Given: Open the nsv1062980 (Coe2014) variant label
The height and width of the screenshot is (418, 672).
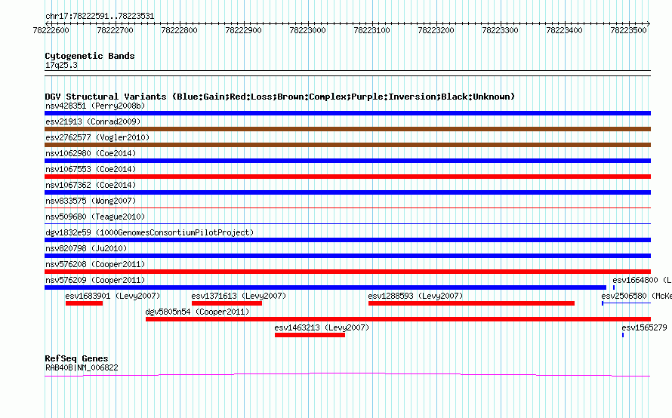Looking at the screenshot, I should [x=91, y=153].
